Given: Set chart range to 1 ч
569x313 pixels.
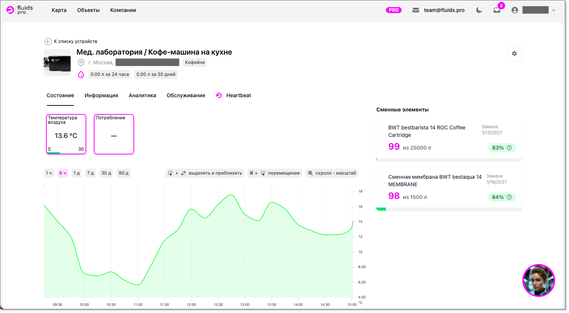Looking at the screenshot, I should [49, 173].
